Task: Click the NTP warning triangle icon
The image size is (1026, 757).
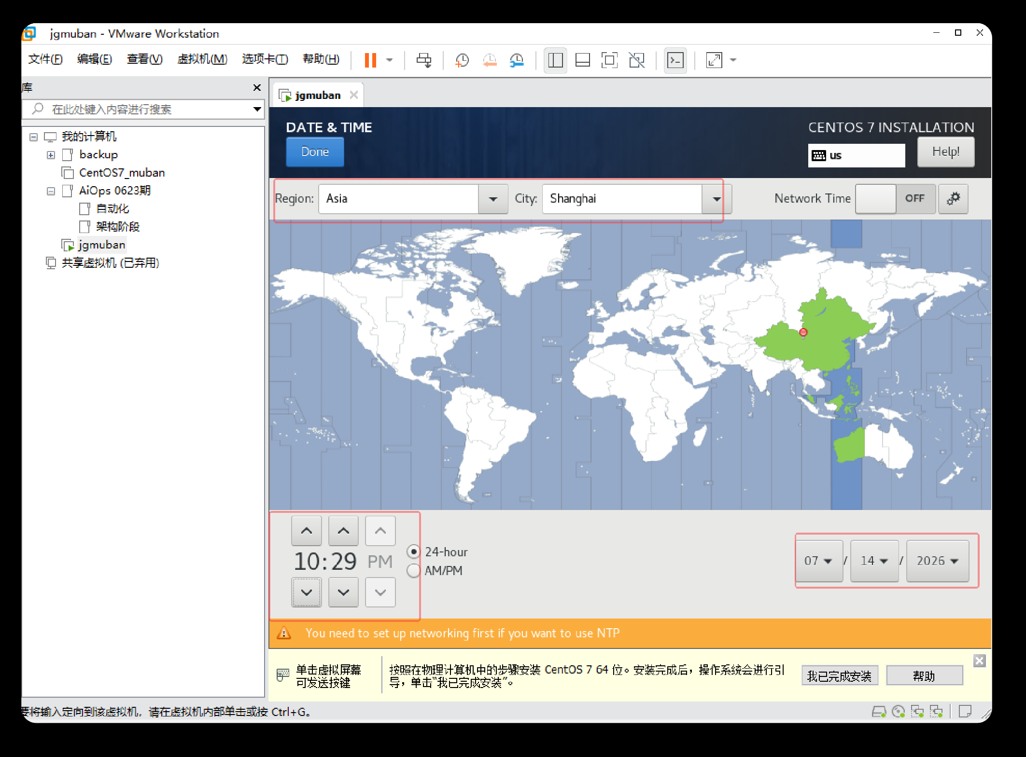Action: pyautogui.click(x=284, y=633)
